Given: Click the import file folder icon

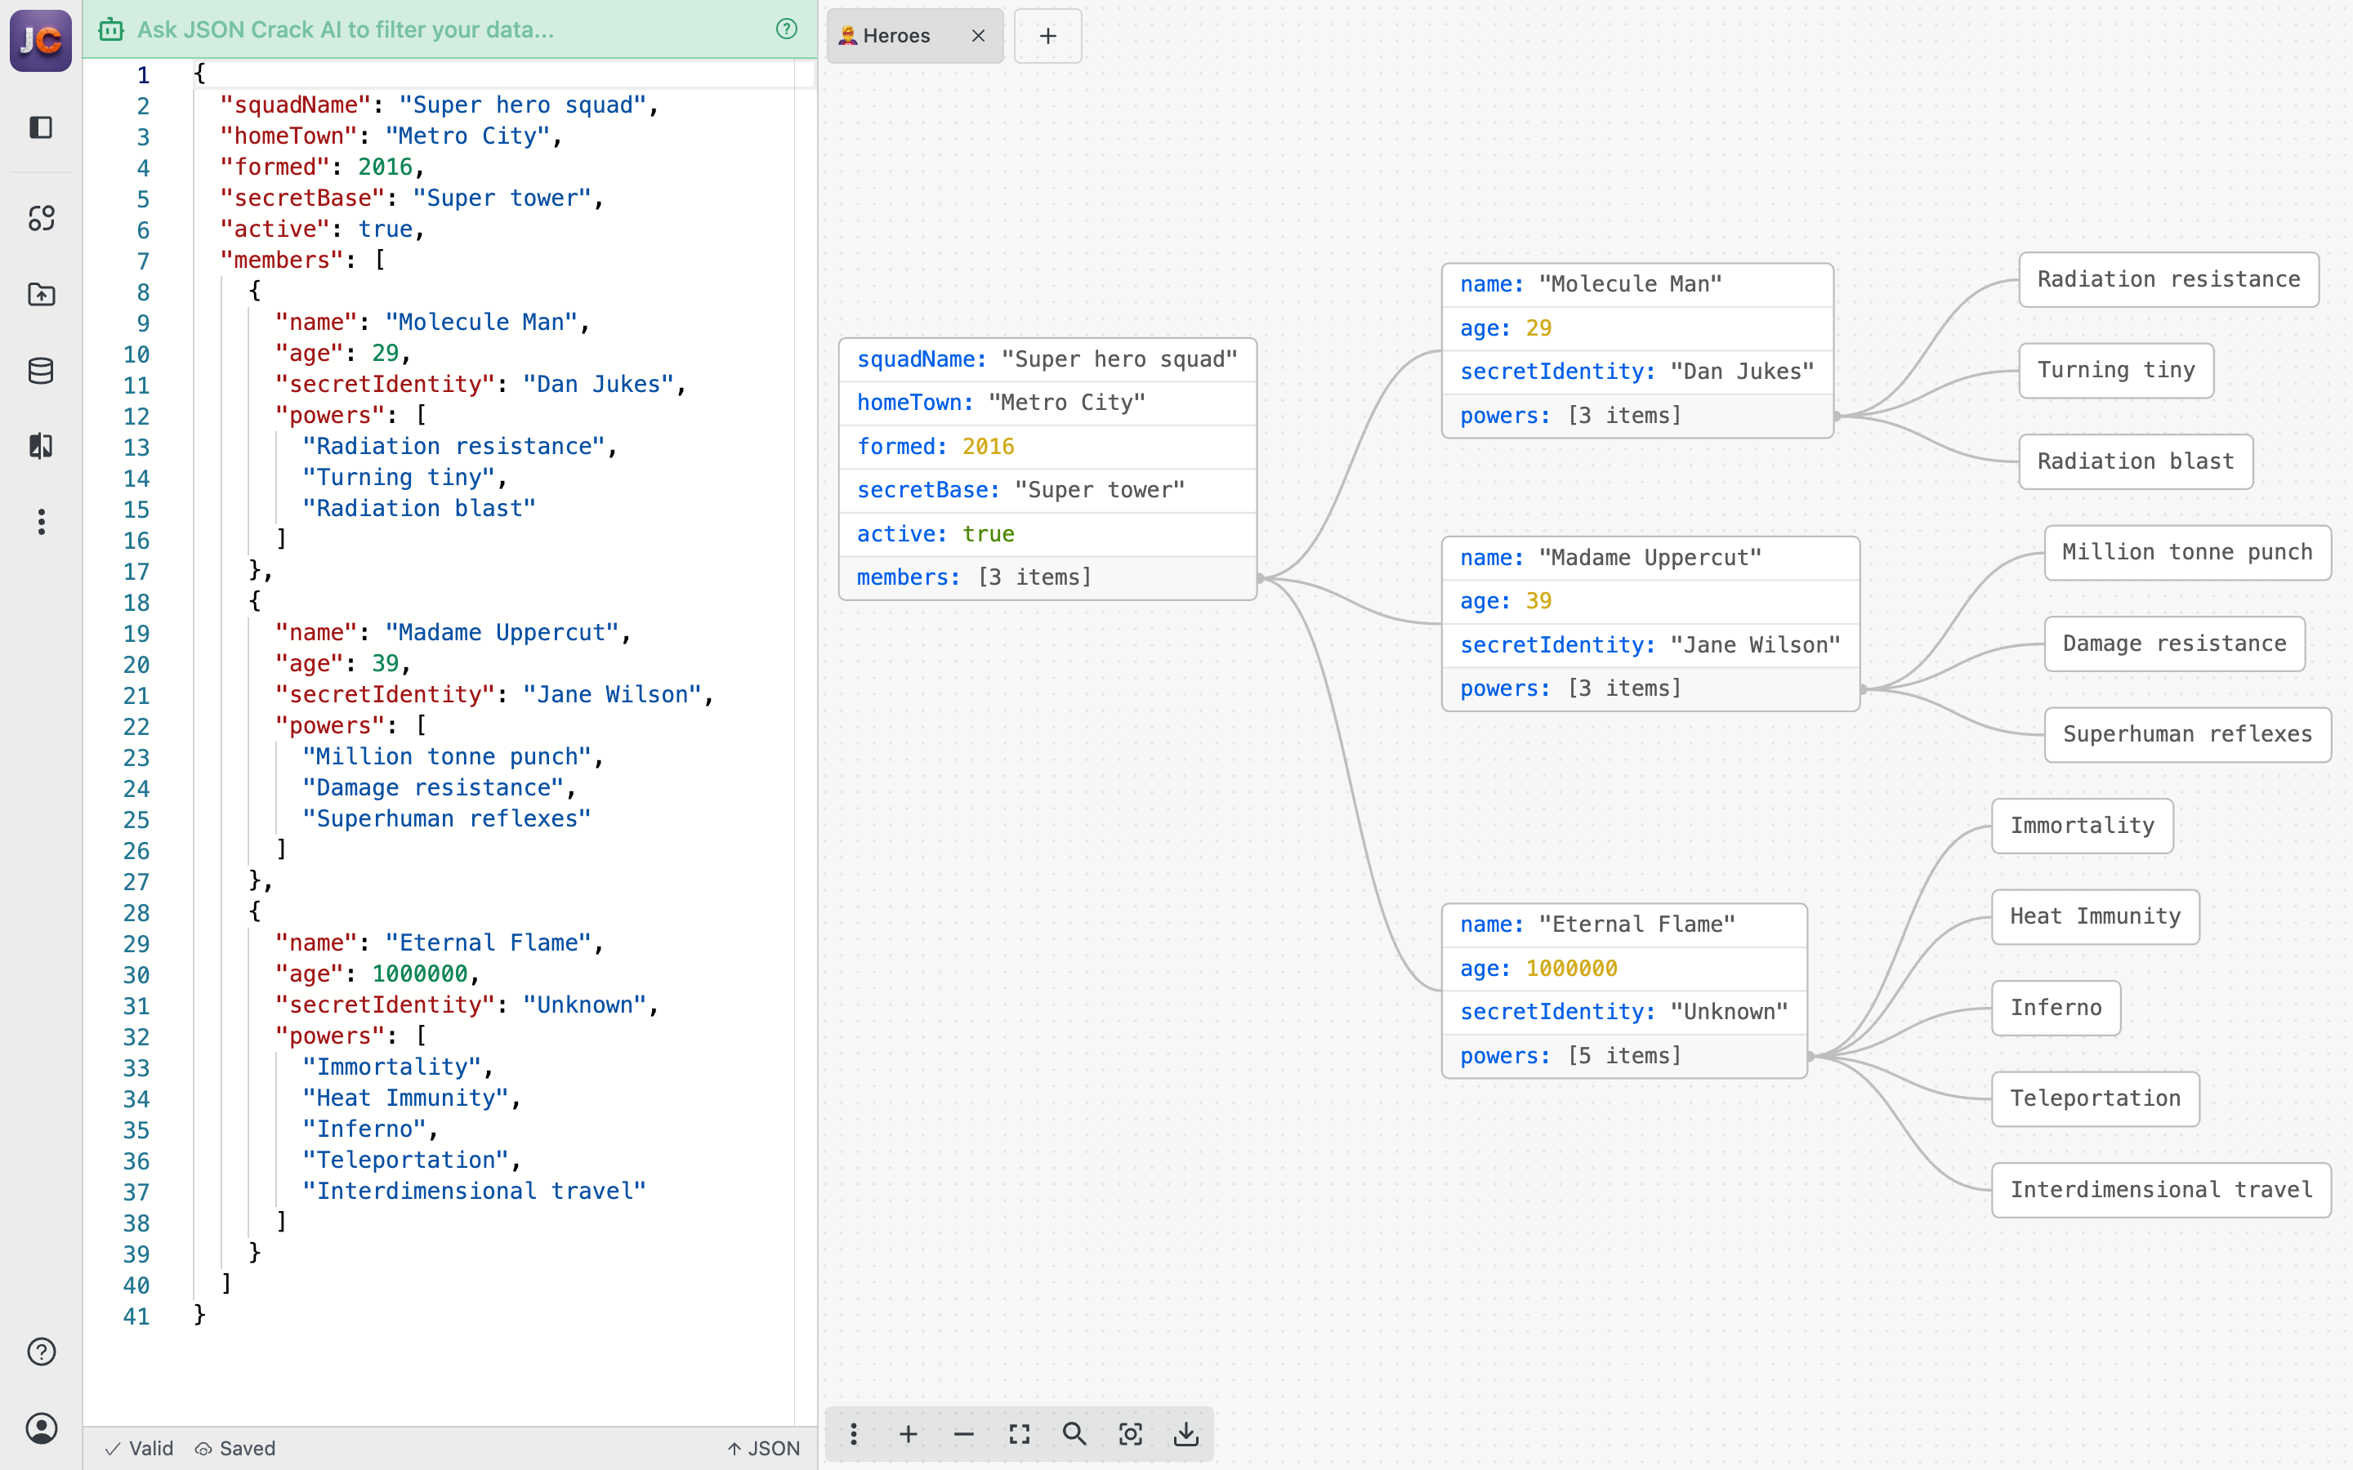Looking at the screenshot, I should point(41,295).
